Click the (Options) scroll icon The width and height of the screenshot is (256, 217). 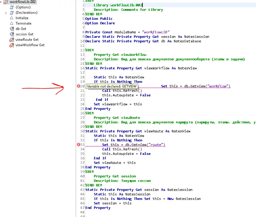coord(12,7)
